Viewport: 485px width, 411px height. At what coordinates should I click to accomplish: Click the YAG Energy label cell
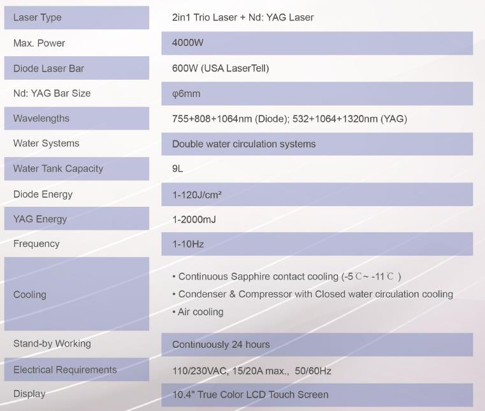click(x=76, y=219)
